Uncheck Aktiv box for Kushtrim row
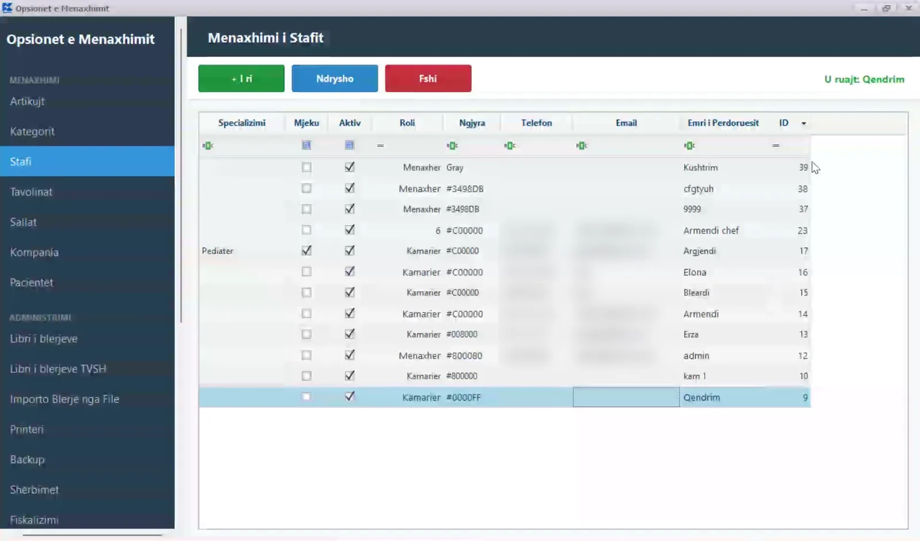The height and width of the screenshot is (541, 920). 350,167
